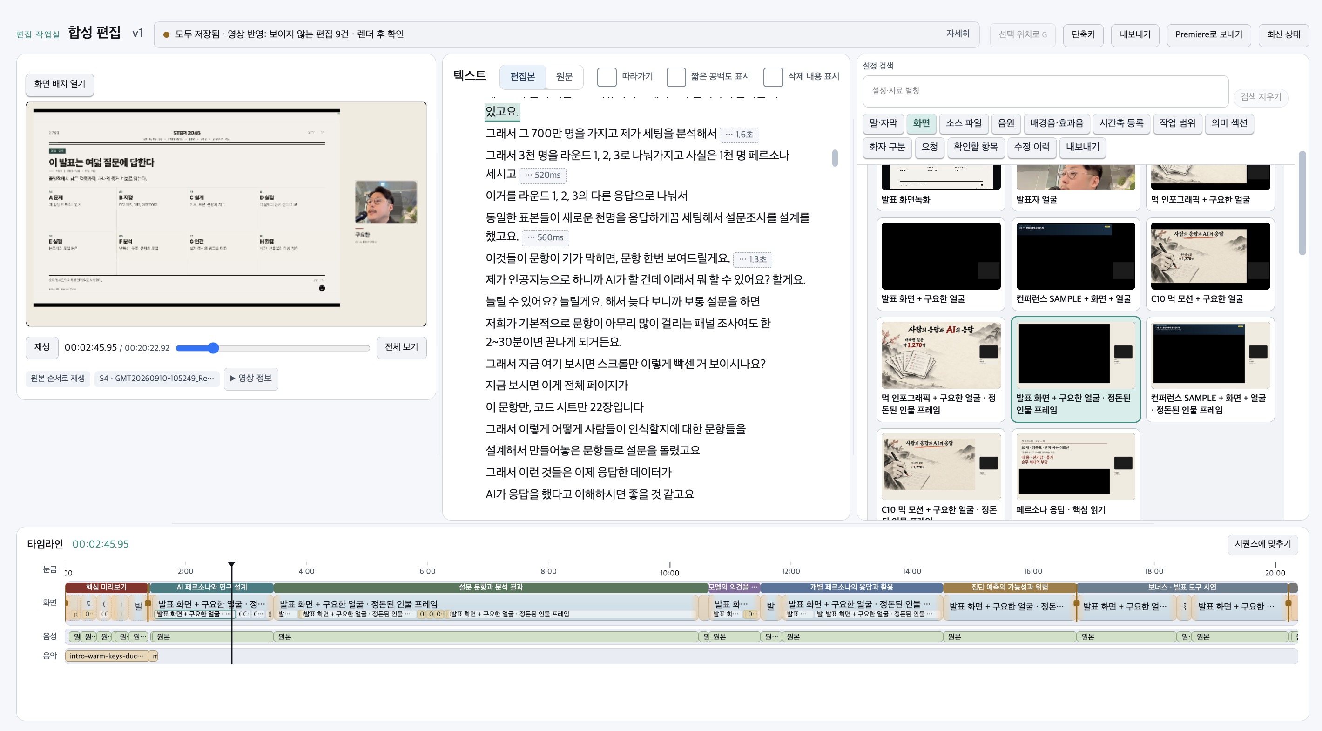Check the 삭제 내용 표시 option
This screenshot has width=1322, height=731.
pyautogui.click(x=773, y=77)
